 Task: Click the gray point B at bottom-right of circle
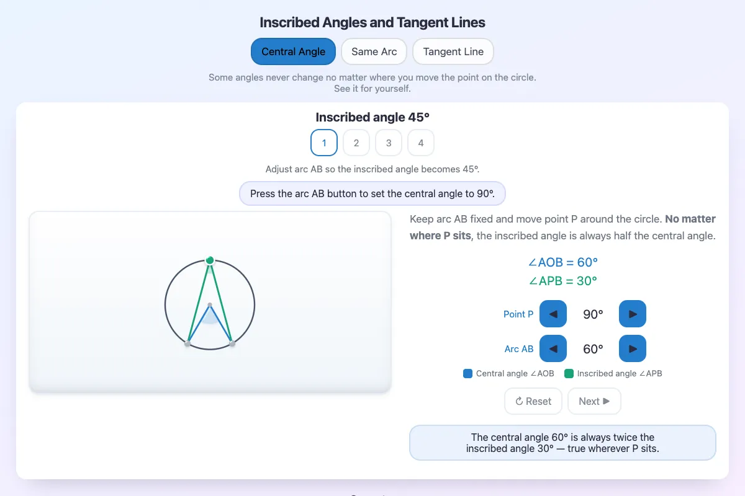coord(232,343)
